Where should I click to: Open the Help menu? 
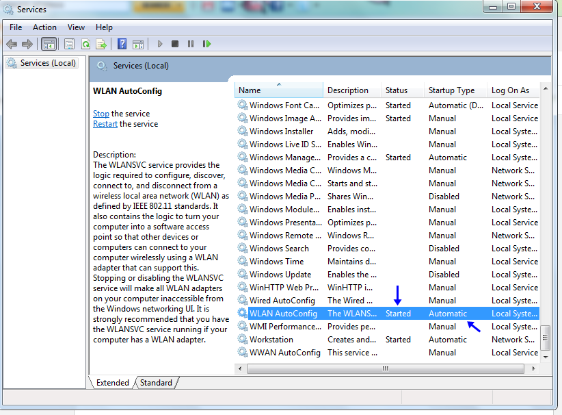pos(104,27)
